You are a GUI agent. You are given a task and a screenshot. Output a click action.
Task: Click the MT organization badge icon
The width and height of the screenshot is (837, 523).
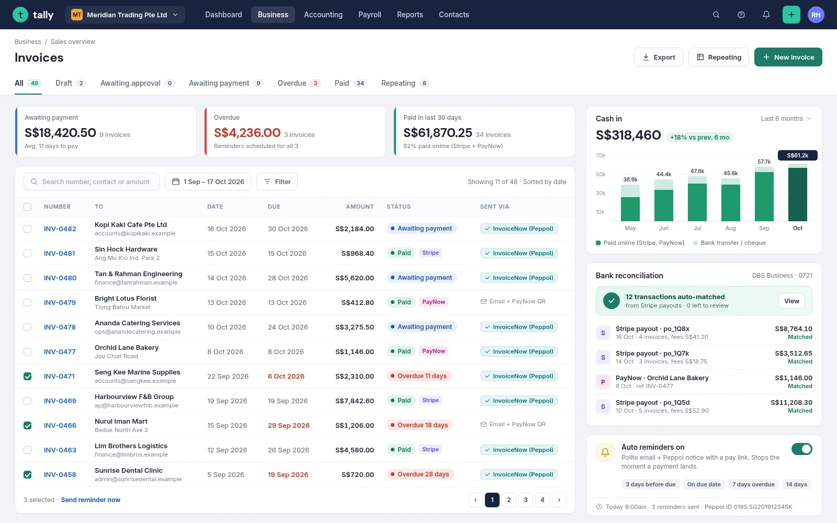pos(77,15)
